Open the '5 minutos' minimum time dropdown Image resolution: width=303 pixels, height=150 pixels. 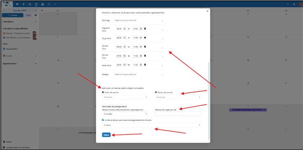(125, 114)
